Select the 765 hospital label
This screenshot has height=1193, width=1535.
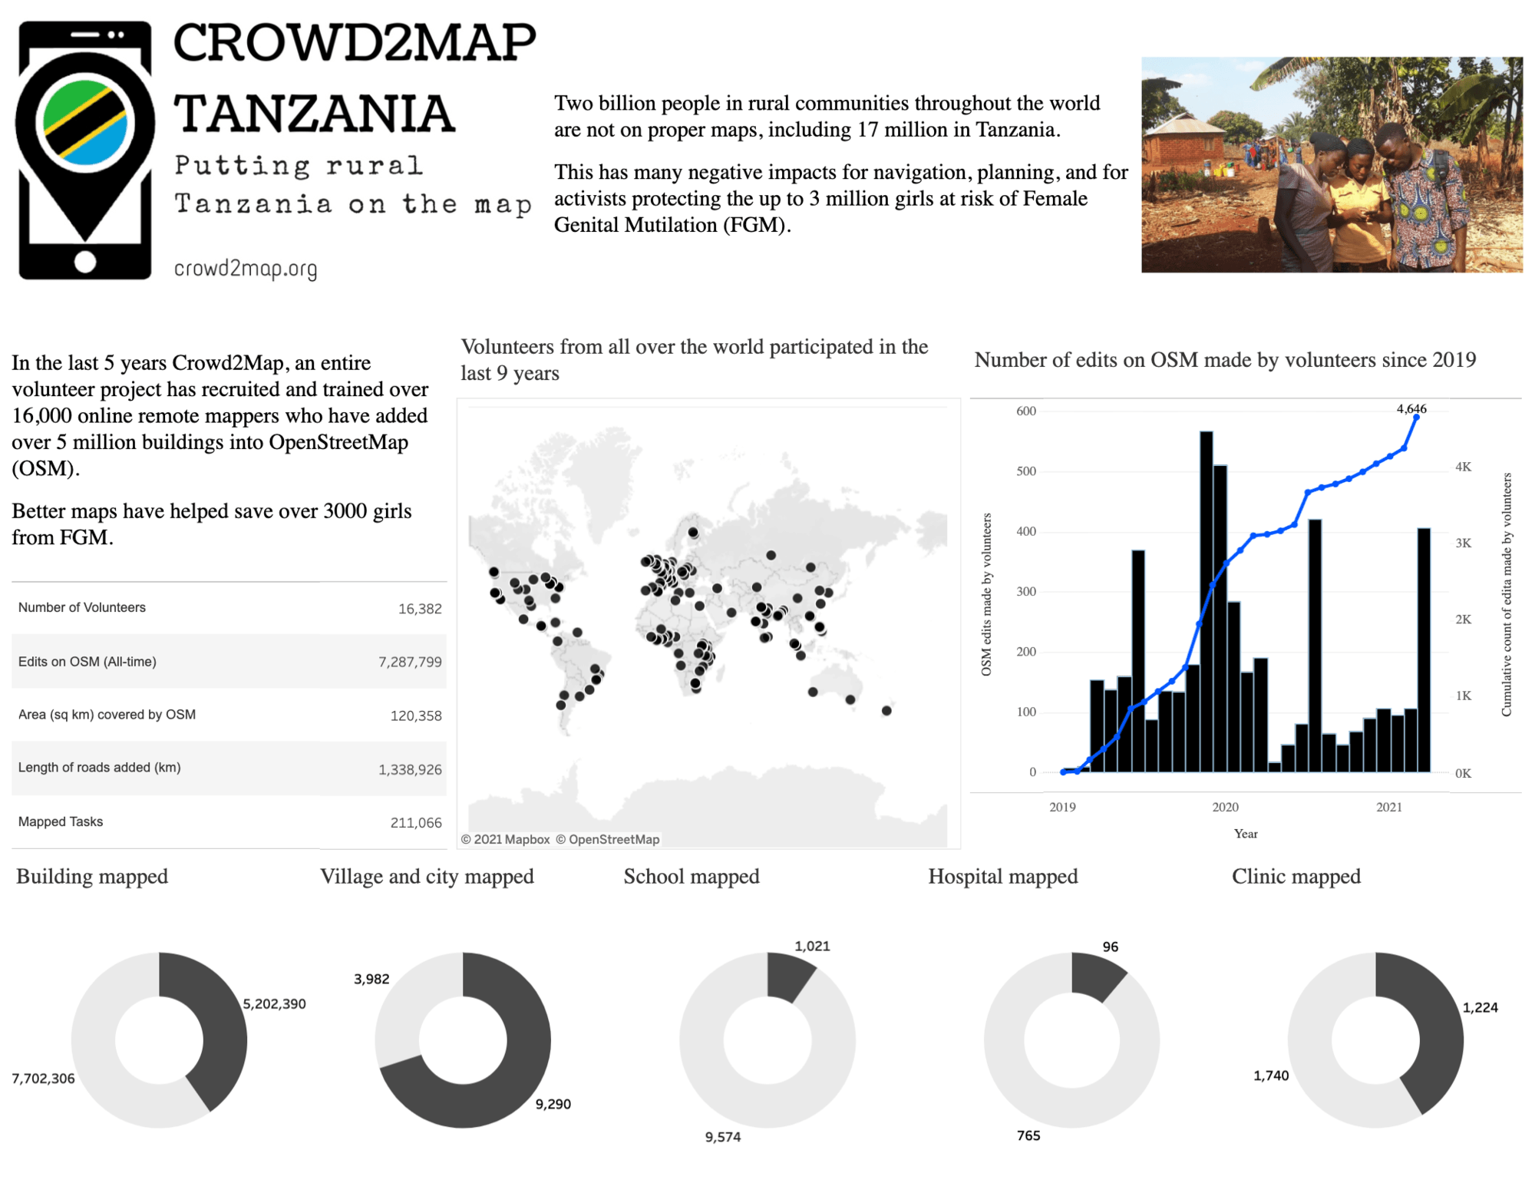1028,1135
